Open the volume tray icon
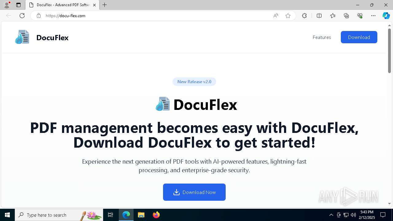Image resolution: width=393 pixels, height=221 pixels. (x=353, y=215)
